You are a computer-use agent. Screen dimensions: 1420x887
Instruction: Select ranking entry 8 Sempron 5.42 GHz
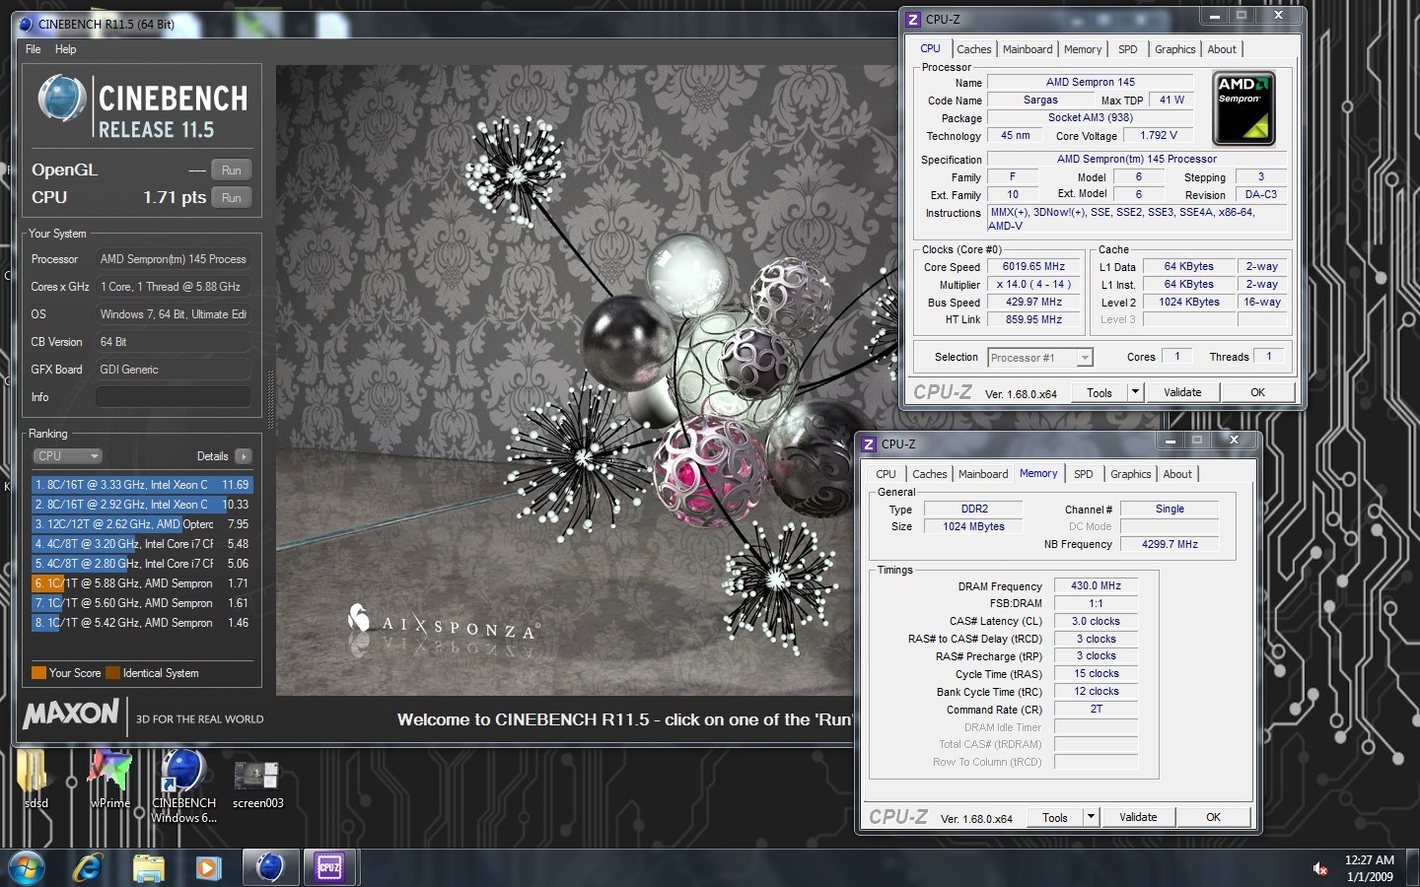pos(142,623)
